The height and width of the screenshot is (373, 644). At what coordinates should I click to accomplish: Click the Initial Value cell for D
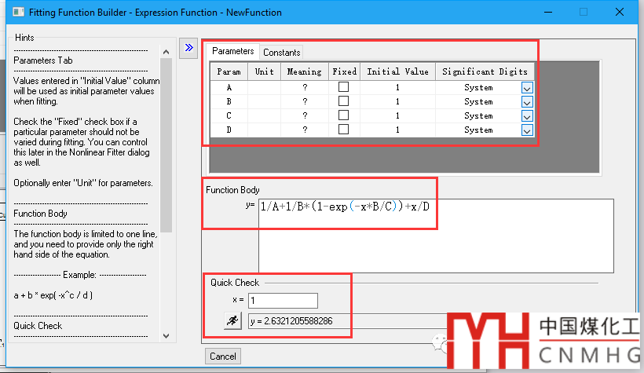click(397, 130)
